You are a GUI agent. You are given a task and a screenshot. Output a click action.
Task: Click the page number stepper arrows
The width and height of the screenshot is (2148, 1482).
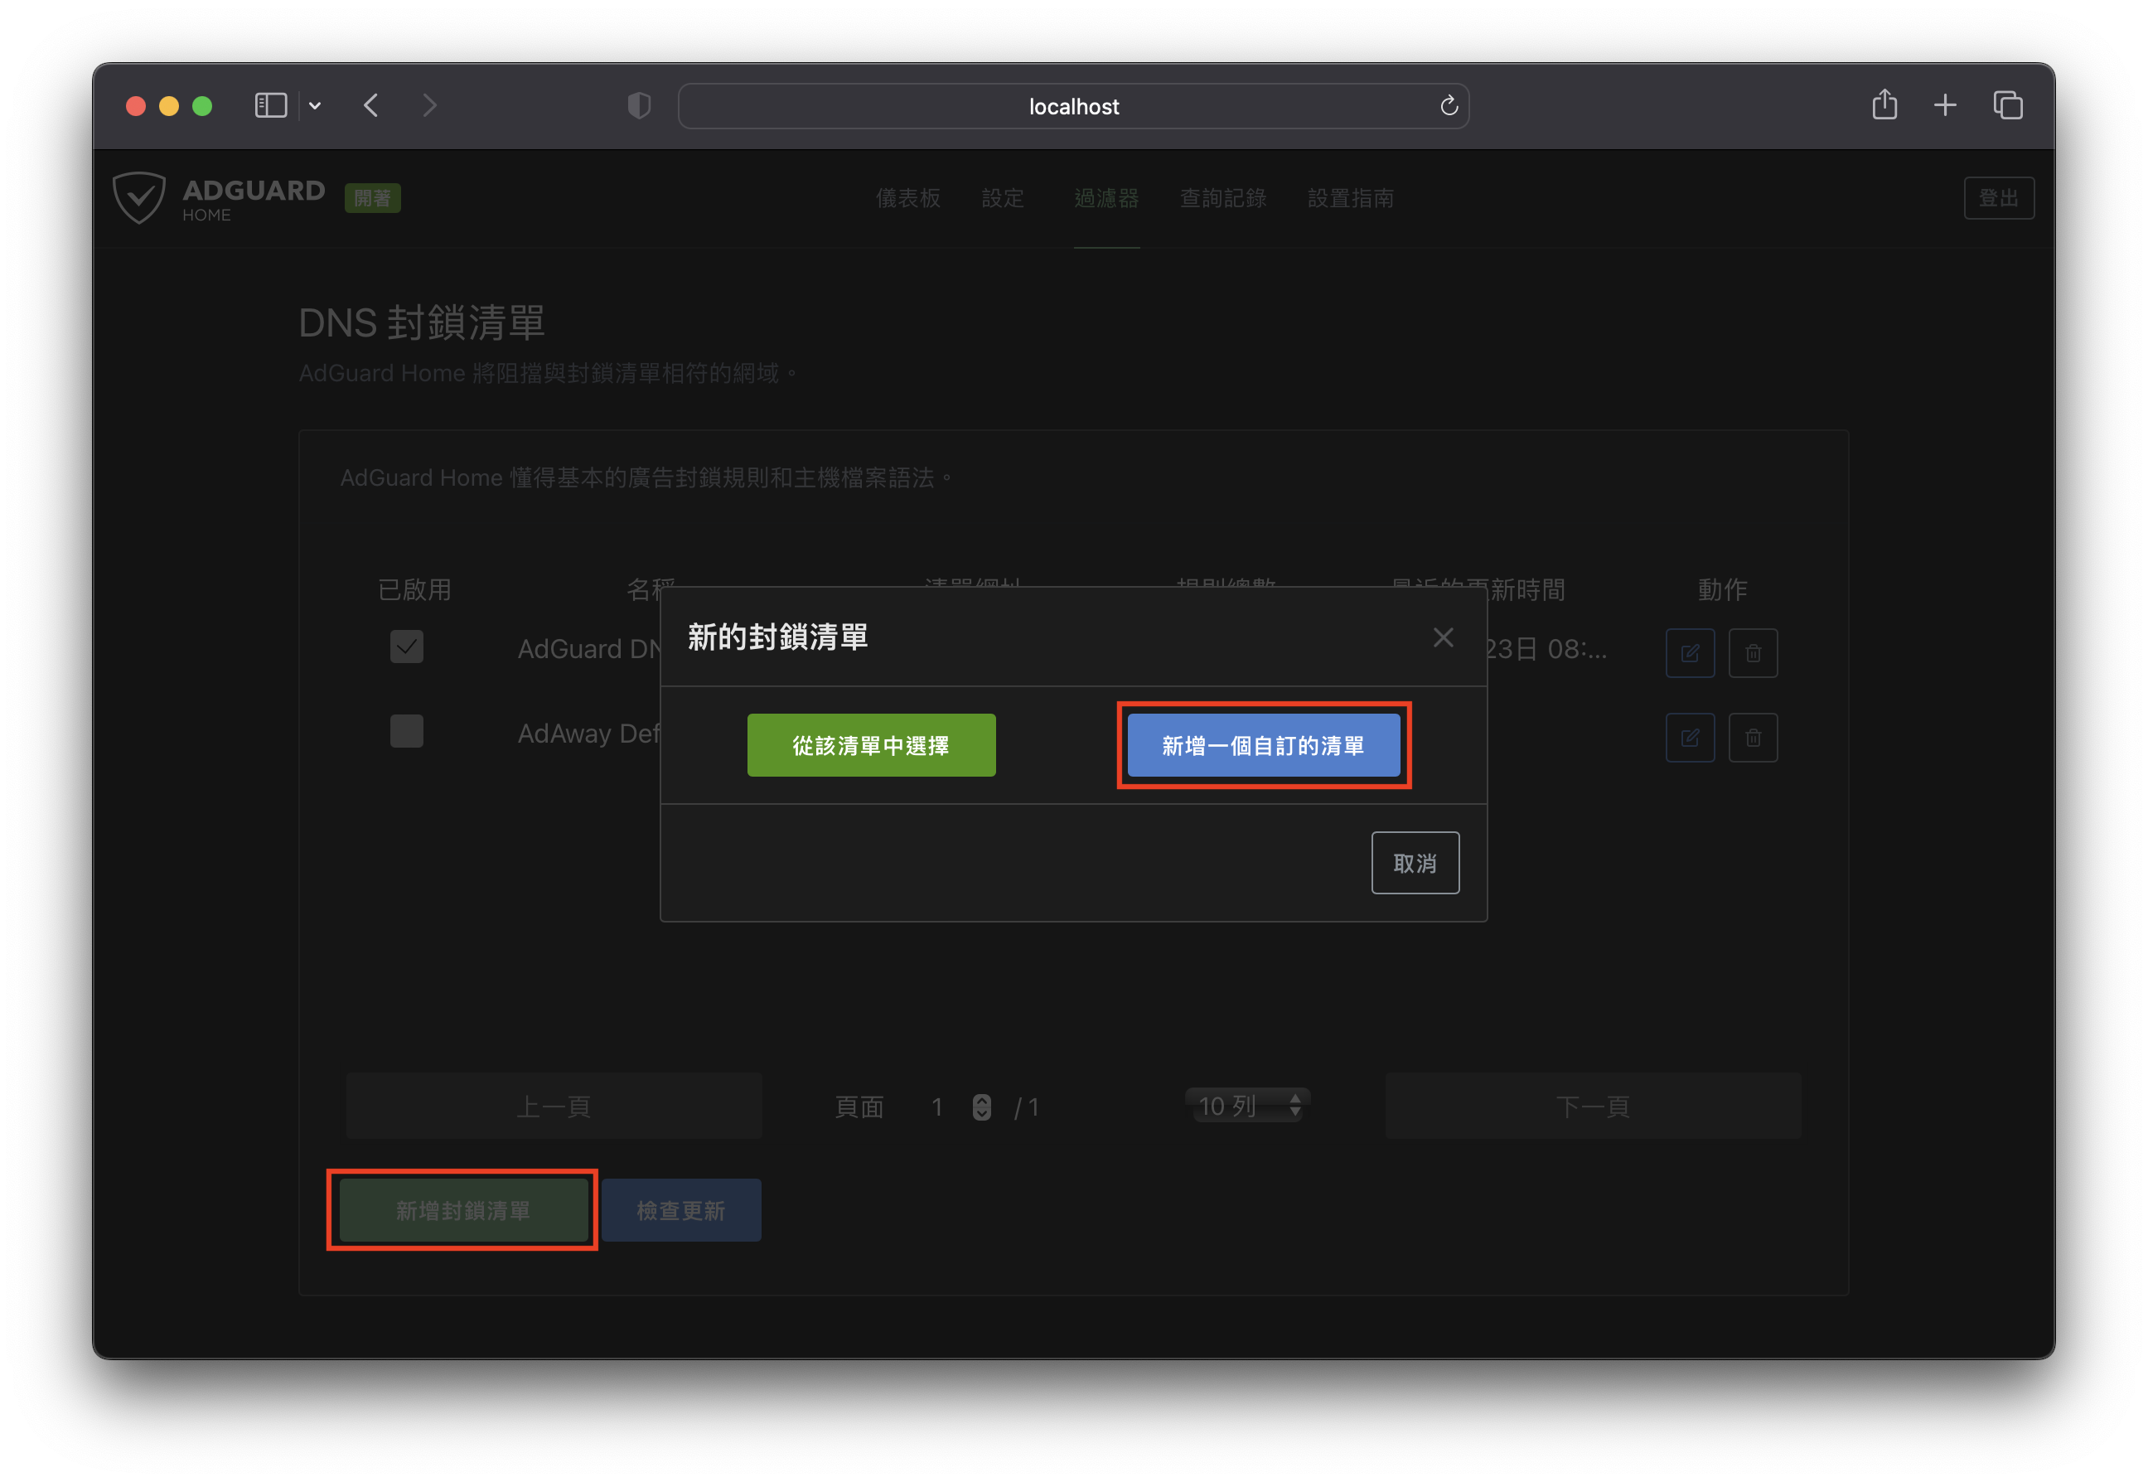[981, 1107]
